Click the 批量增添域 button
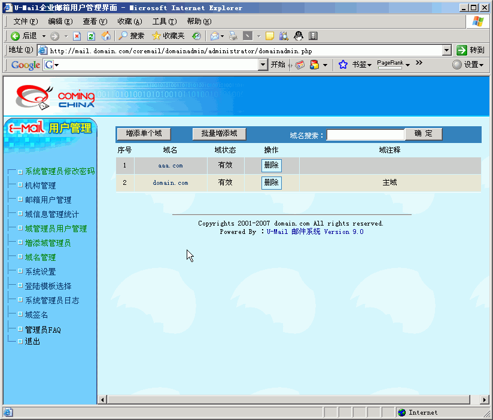 pyautogui.click(x=219, y=134)
